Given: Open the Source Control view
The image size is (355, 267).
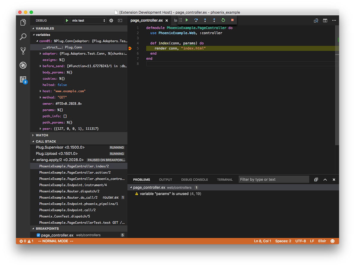Looking at the screenshot, I should click(23, 51).
